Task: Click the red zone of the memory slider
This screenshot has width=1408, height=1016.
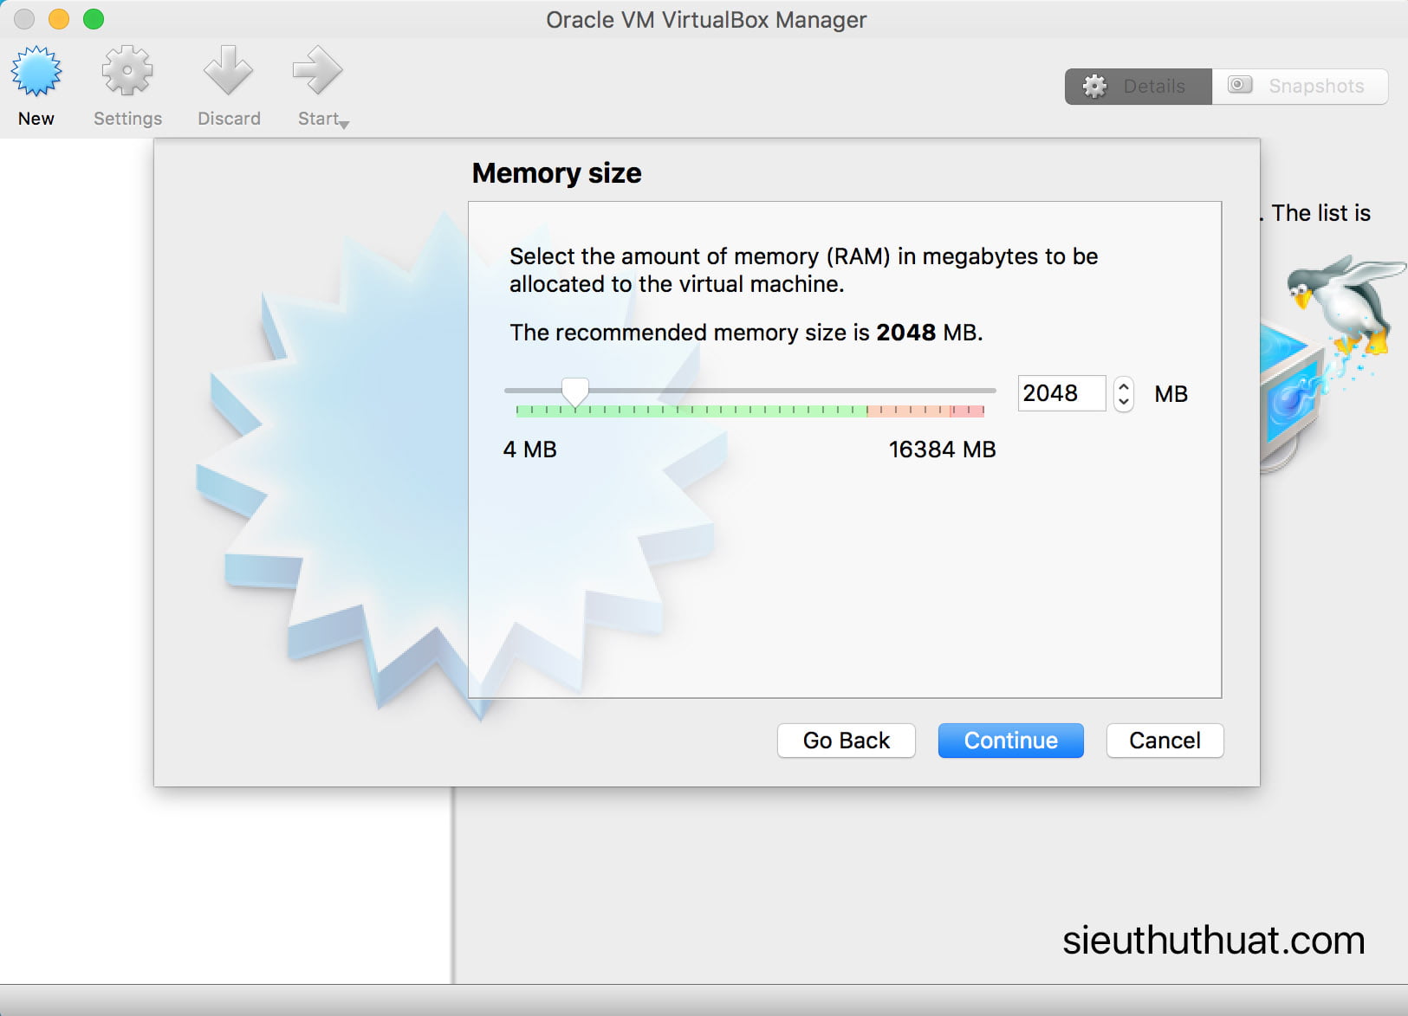Action: click(967, 411)
